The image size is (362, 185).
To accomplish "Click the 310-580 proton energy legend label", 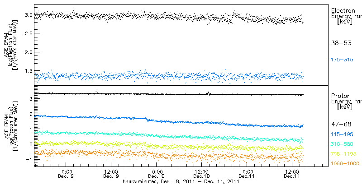I will click(342, 144).
